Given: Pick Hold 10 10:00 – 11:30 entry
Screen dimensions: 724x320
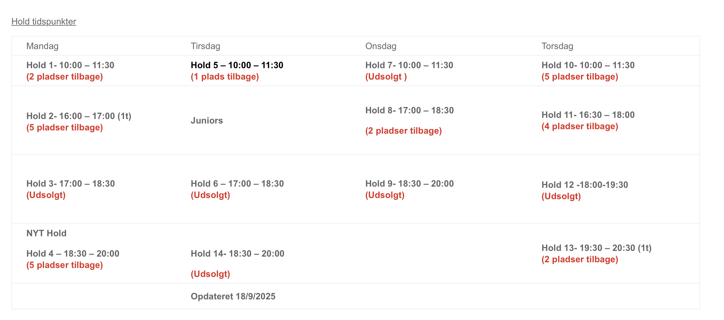Looking at the screenshot, I should coord(588,65).
